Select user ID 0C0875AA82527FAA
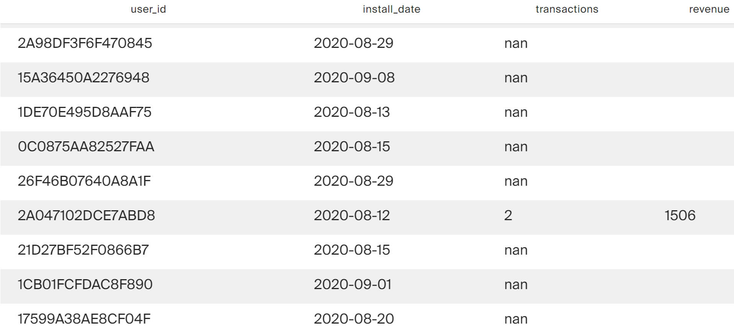 86,147
